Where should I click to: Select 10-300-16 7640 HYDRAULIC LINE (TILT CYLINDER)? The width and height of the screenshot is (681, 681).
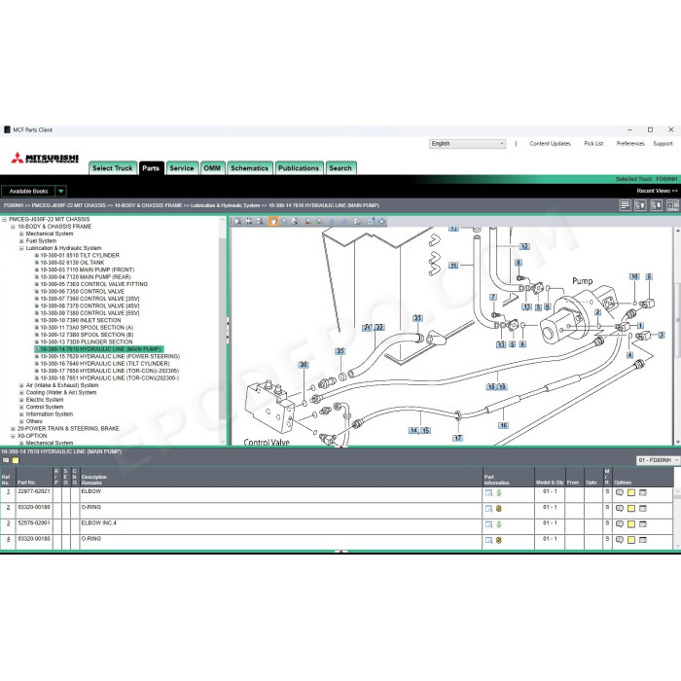[x=105, y=364]
